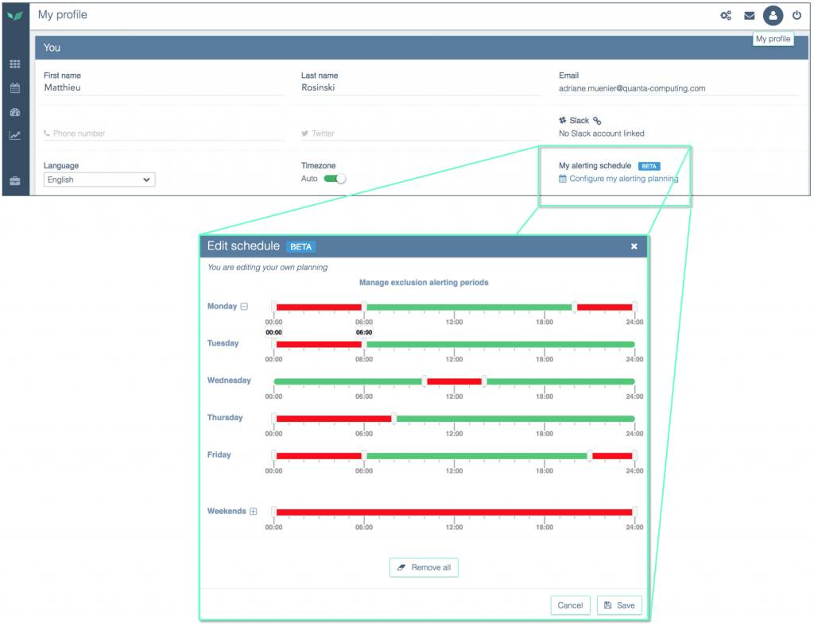Click the My profile tooltip
The height and width of the screenshot is (626, 814).
click(773, 39)
